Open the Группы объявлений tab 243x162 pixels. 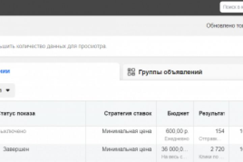click(x=170, y=72)
